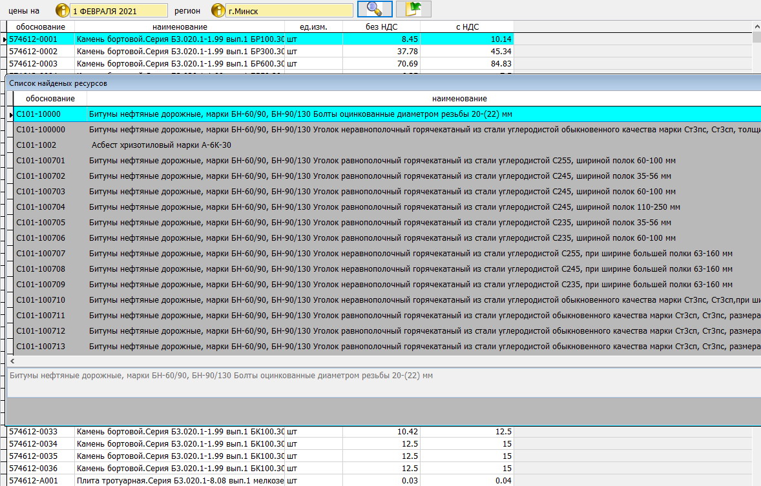The height and width of the screenshot is (486, 761).
Task: Select price row 574612-0001
Action: (260, 39)
